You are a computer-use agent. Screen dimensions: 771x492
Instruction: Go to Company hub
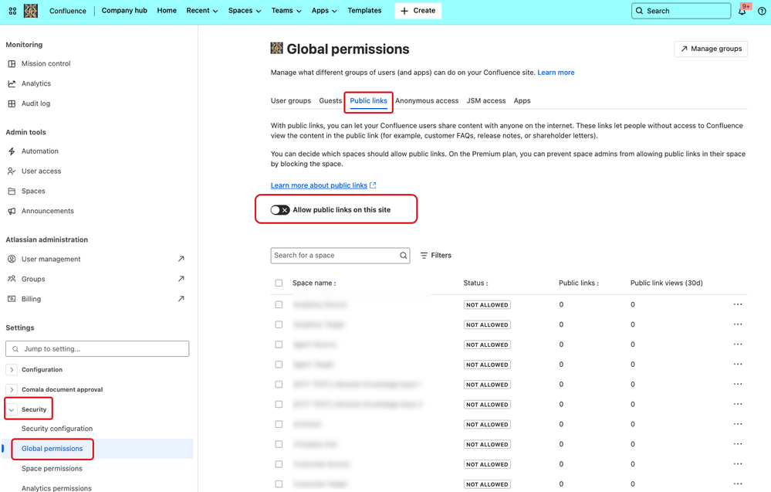click(124, 10)
